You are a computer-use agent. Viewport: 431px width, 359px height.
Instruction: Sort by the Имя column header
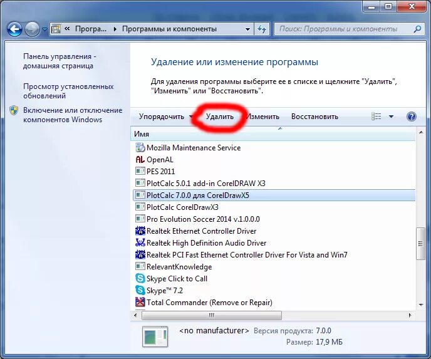[x=273, y=134]
